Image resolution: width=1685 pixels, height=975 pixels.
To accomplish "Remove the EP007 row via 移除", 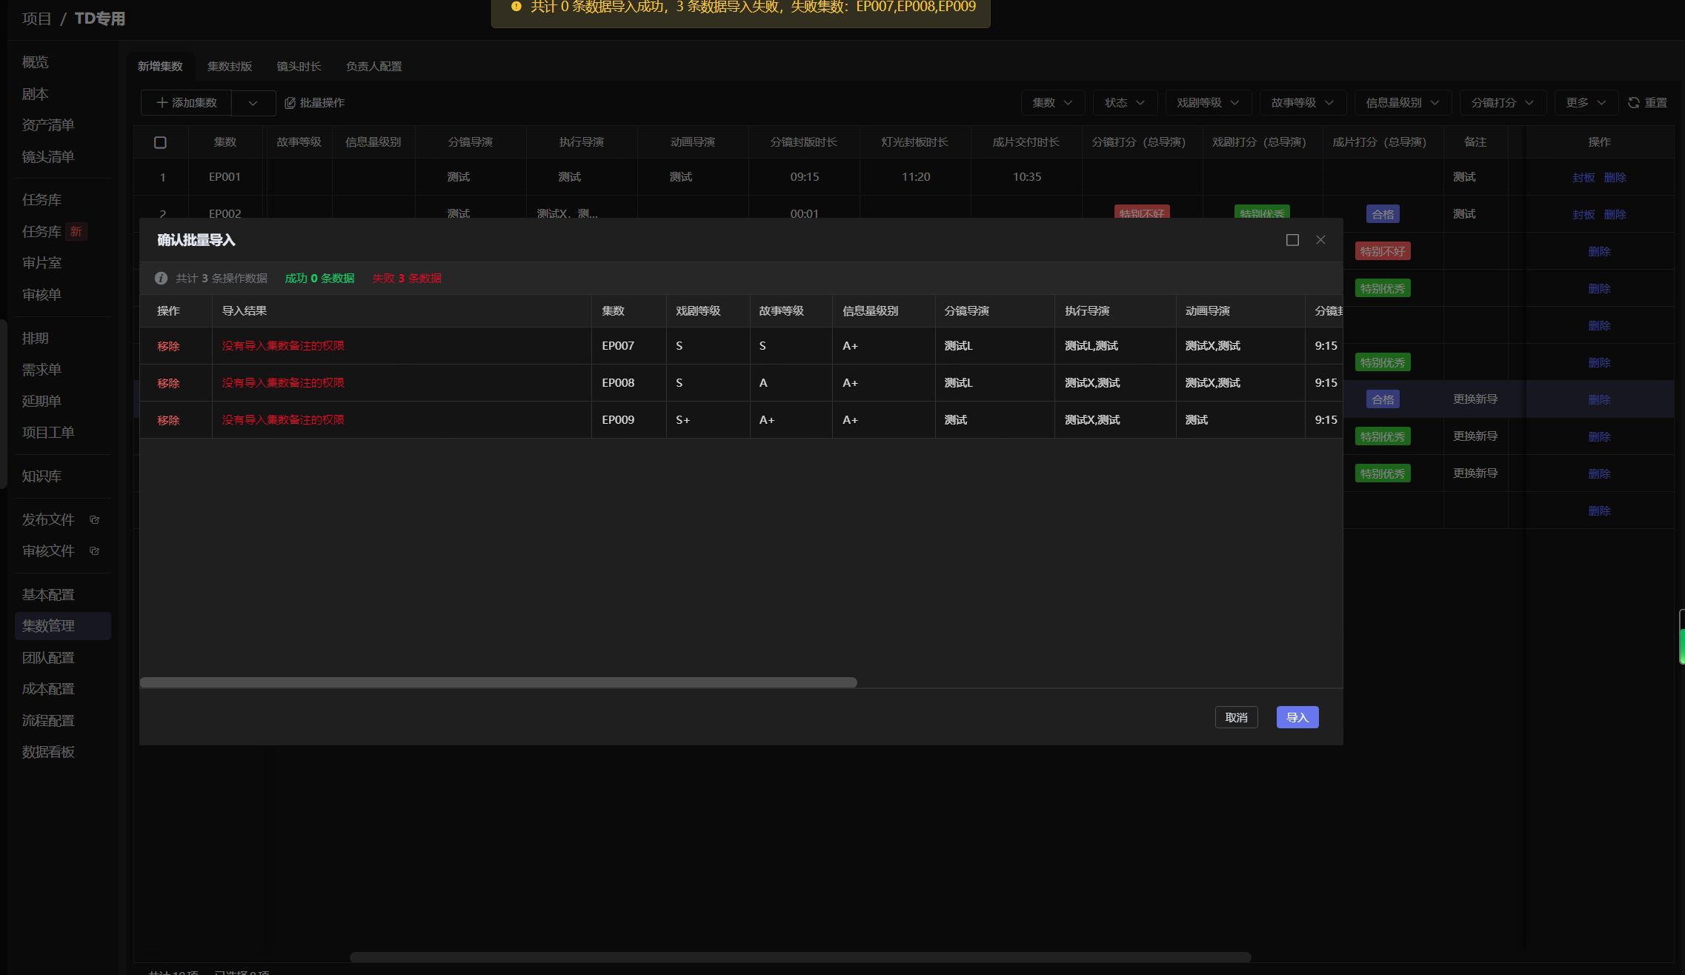I will point(168,346).
